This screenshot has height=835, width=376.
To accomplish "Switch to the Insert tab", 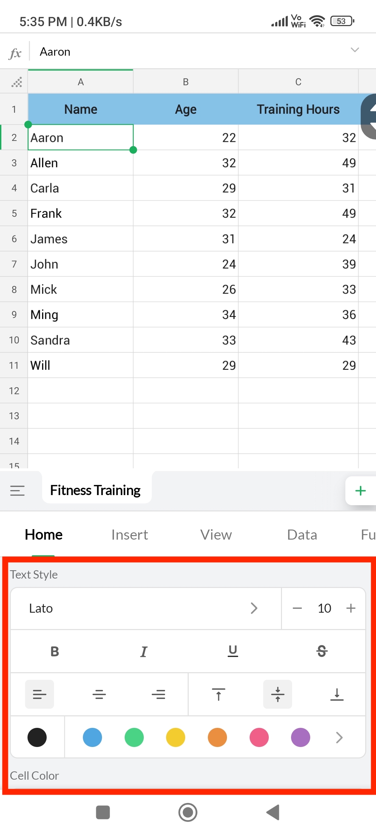I will coord(130,535).
